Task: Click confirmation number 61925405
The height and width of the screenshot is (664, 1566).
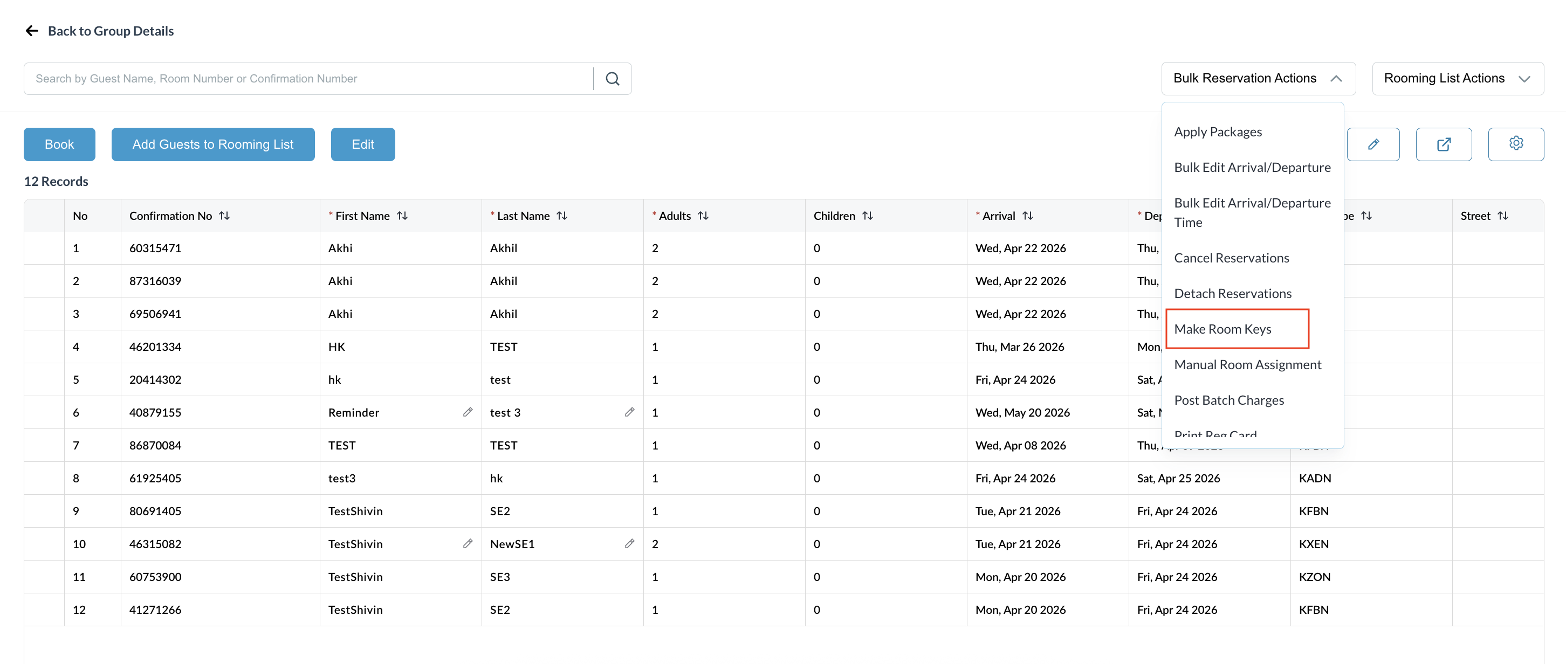Action: 155,478
